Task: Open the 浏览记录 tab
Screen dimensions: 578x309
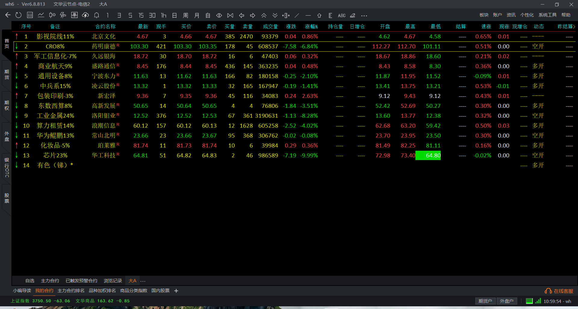Action: pyautogui.click(x=113, y=281)
